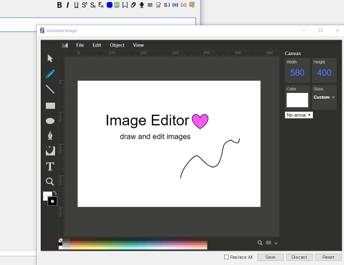Choose the Path pen tool
Viewport: 344px width, 265px height.
(50, 135)
